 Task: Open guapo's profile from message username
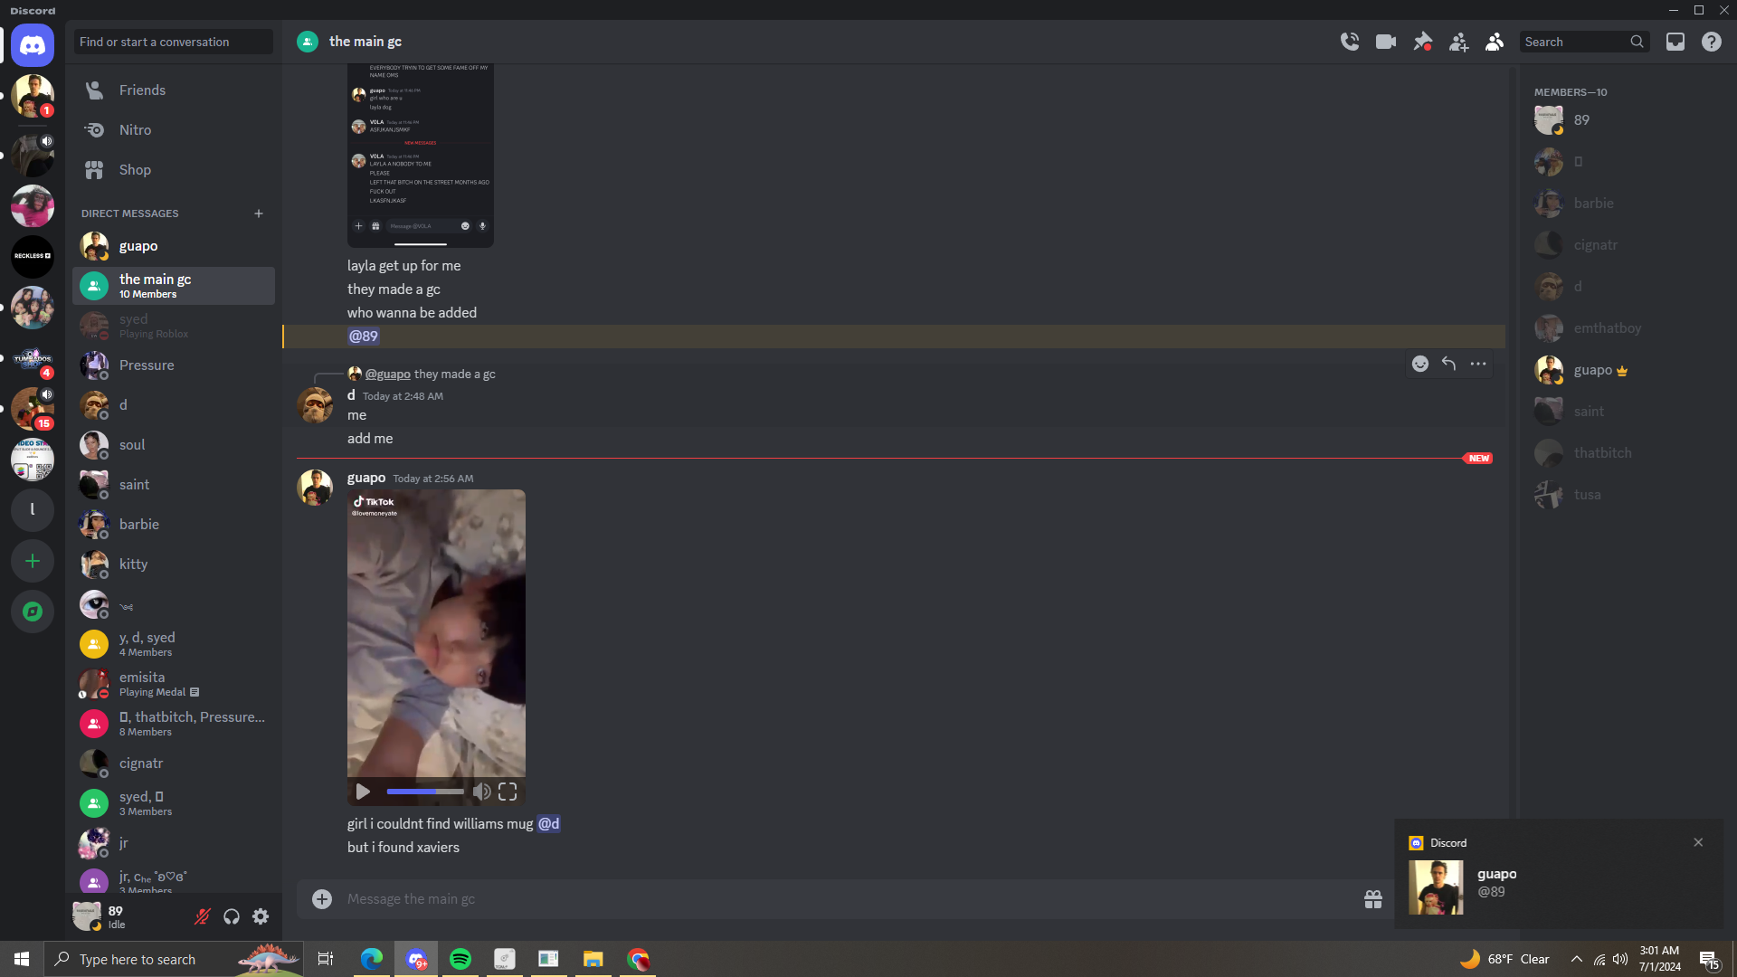pos(366,478)
